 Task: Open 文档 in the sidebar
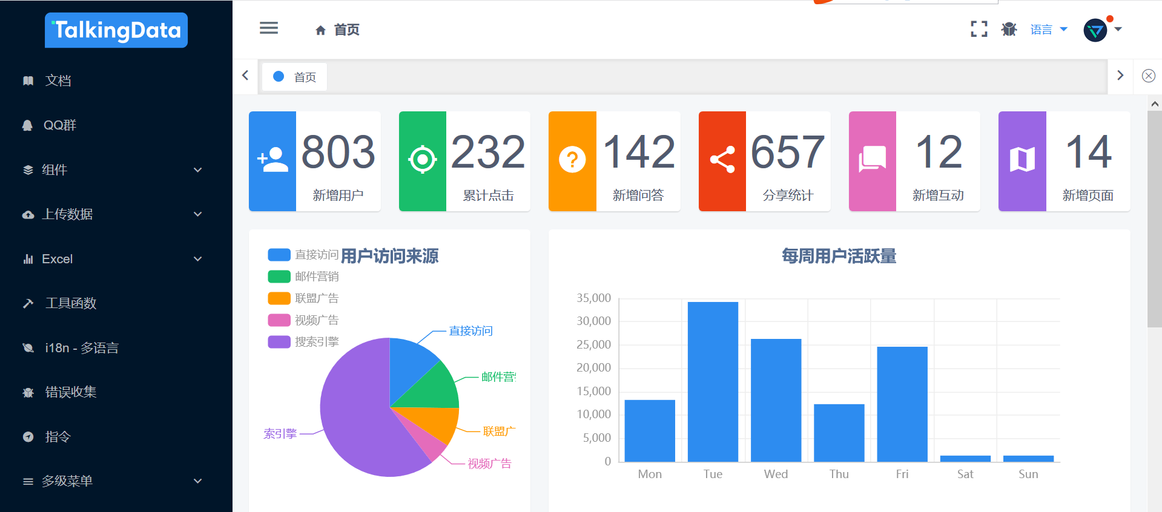(58, 80)
